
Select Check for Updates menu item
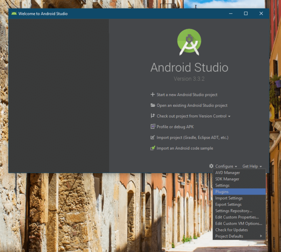[x=239, y=230]
